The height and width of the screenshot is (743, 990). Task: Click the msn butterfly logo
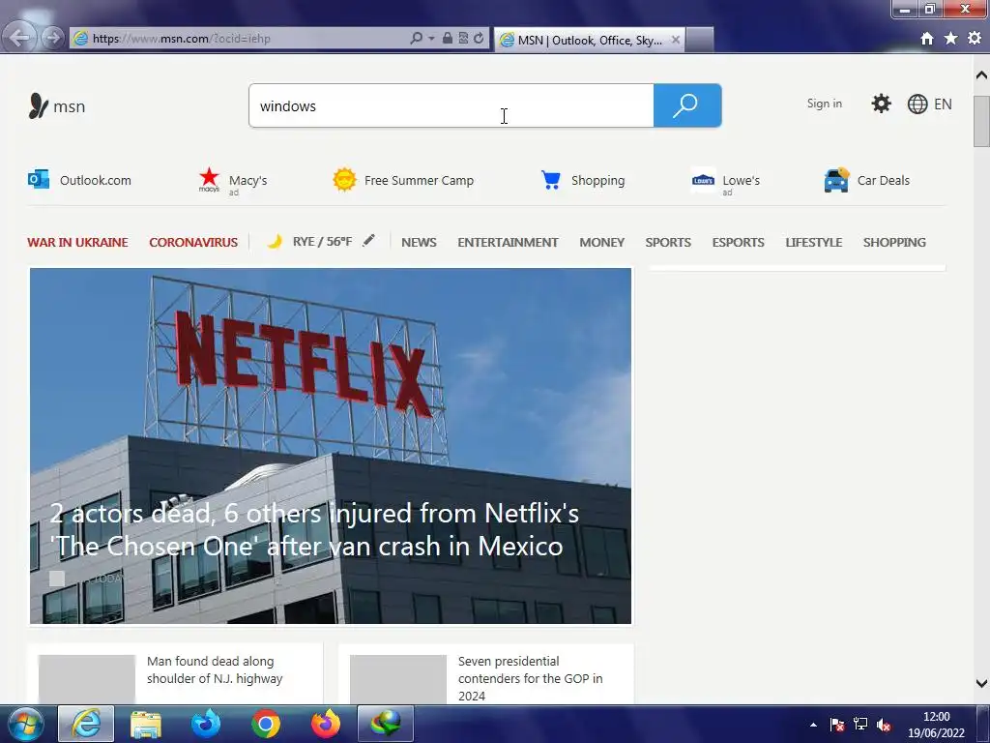(56, 105)
